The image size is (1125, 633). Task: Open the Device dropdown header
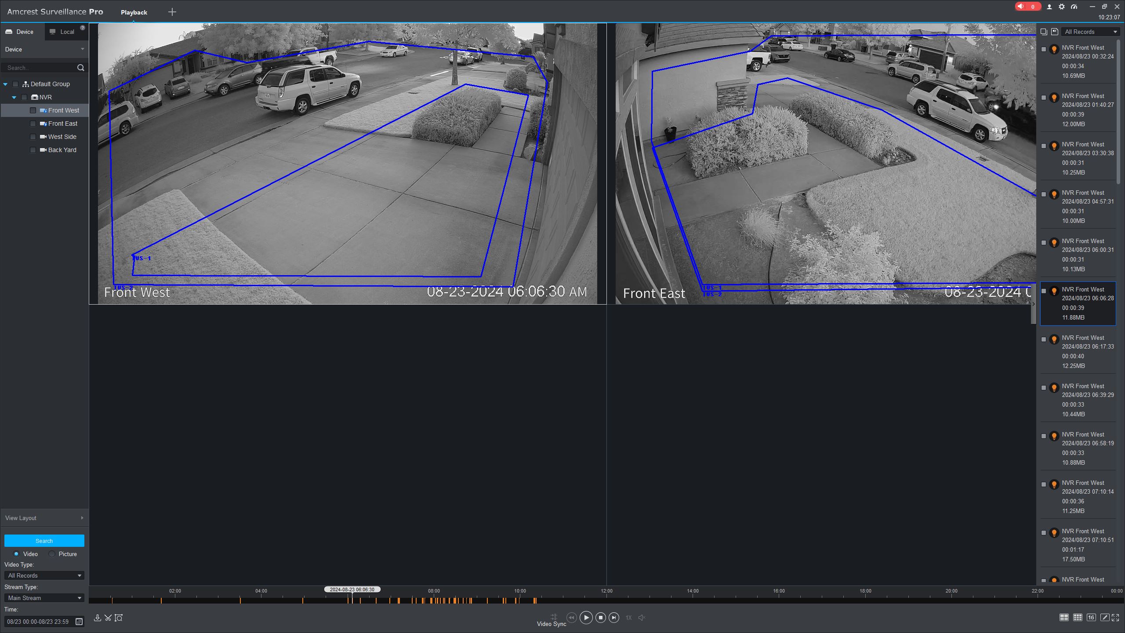pyautogui.click(x=44, y=49)
